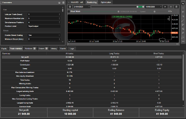186x119 pixels.
Task: Click the speed 100x stepper arrows
Action: point(178,12)
